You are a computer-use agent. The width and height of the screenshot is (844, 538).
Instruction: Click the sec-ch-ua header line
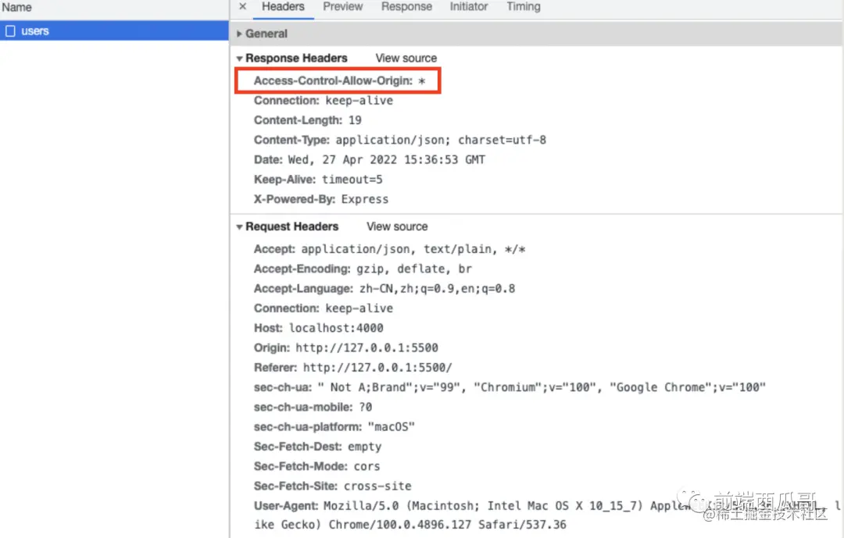tap(510, 387)
